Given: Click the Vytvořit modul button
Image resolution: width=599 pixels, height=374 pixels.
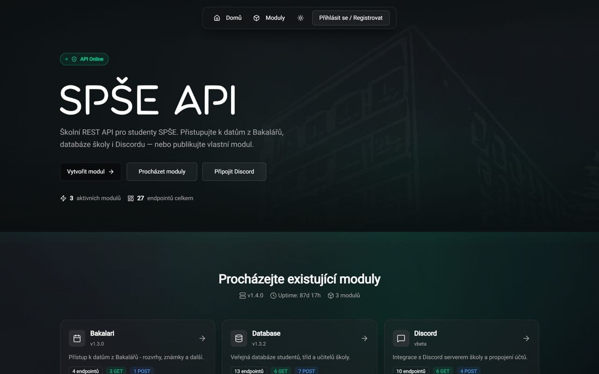Looking at the screenshot, I should click(x=90, y=172).
